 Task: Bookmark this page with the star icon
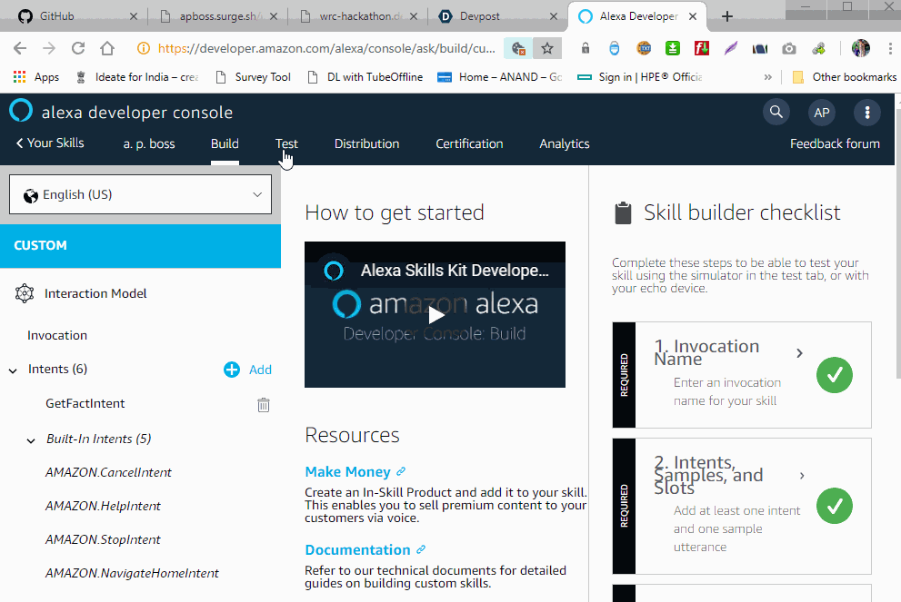[x=547, y=48]
